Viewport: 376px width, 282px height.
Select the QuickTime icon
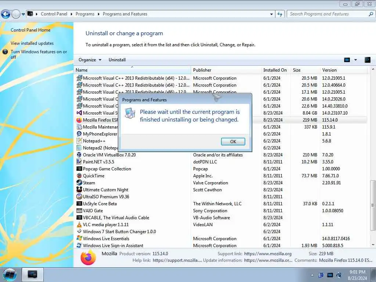pos(79,176)
